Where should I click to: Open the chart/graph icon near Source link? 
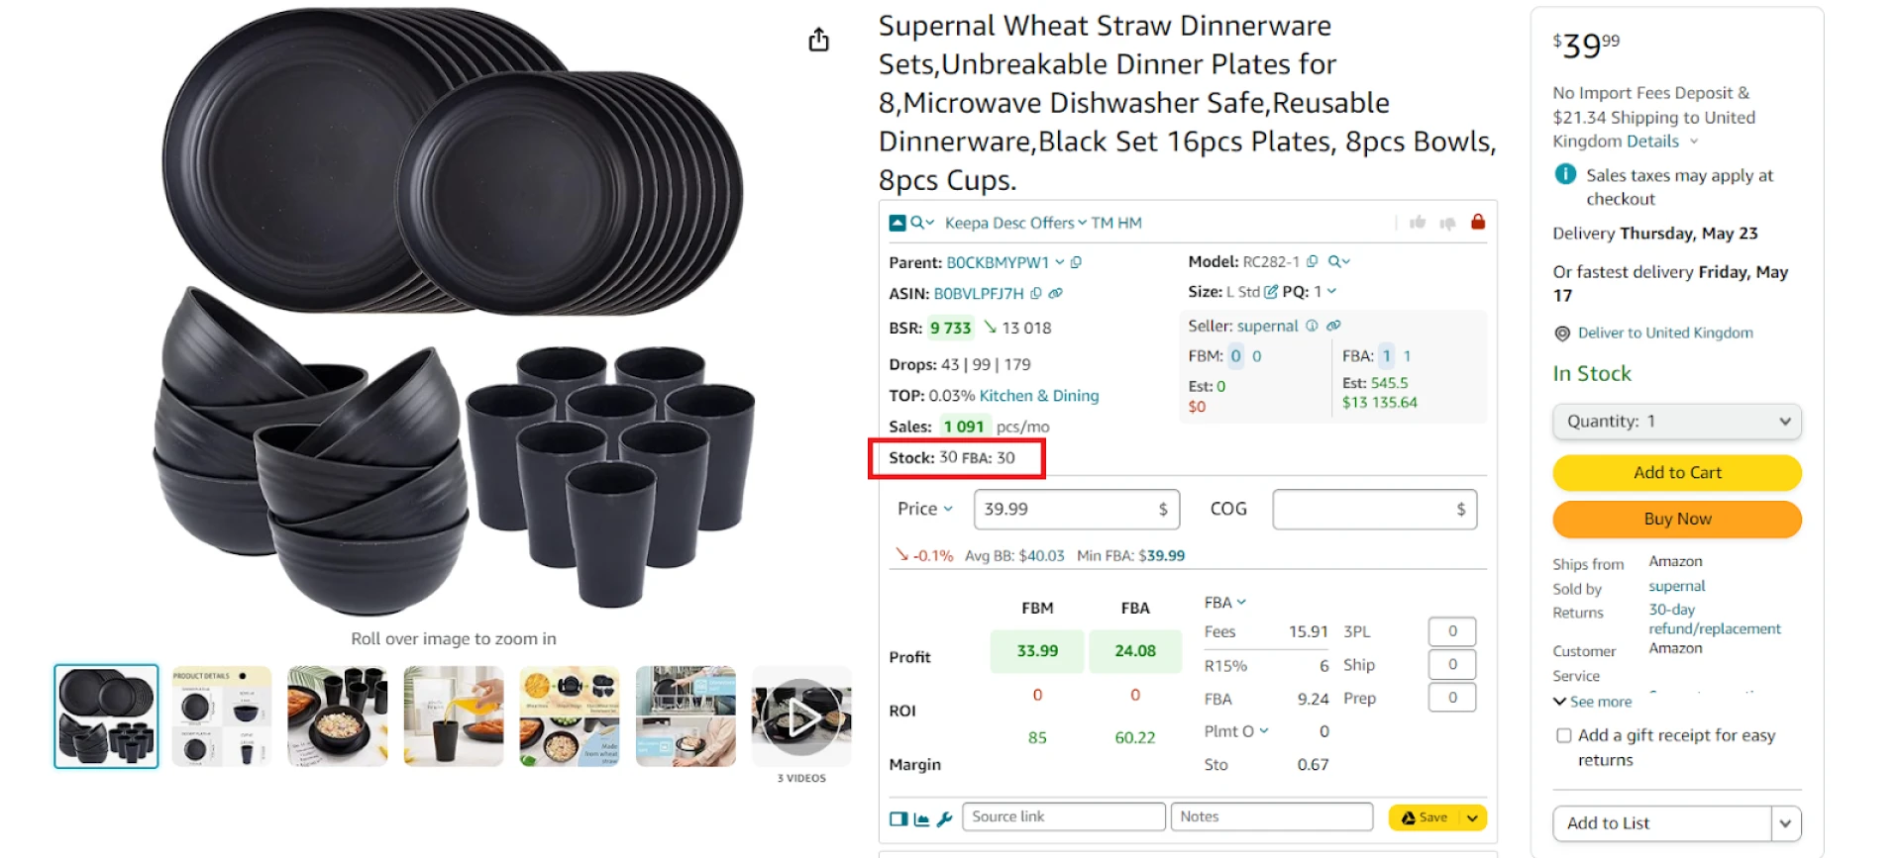click(x=919, y=818)
